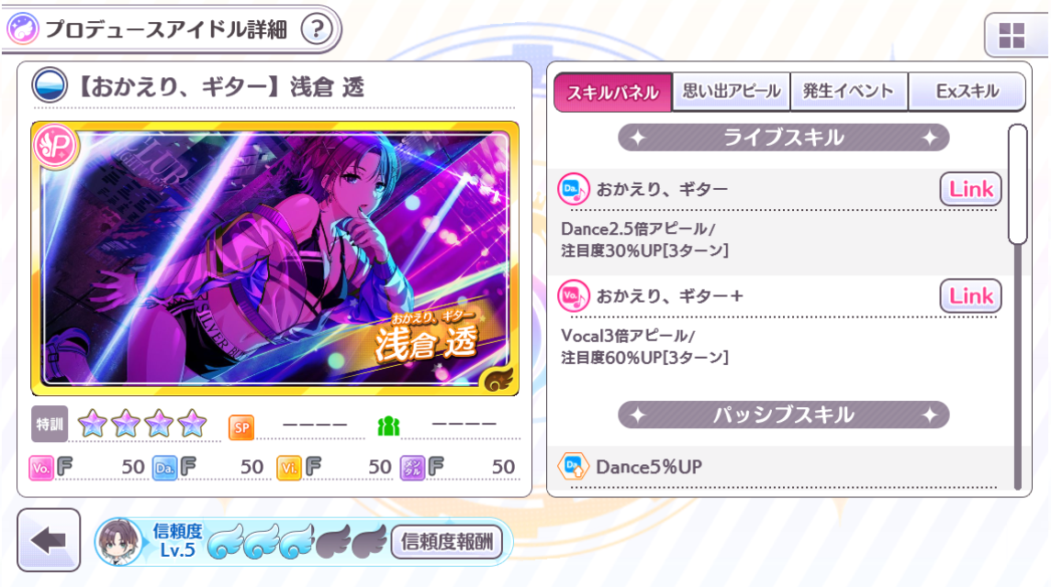Open the grid menu icon
Image resolution: width=1051 pixels, height=587 pixels.
pyautogui.click(x=1012, y=36)
